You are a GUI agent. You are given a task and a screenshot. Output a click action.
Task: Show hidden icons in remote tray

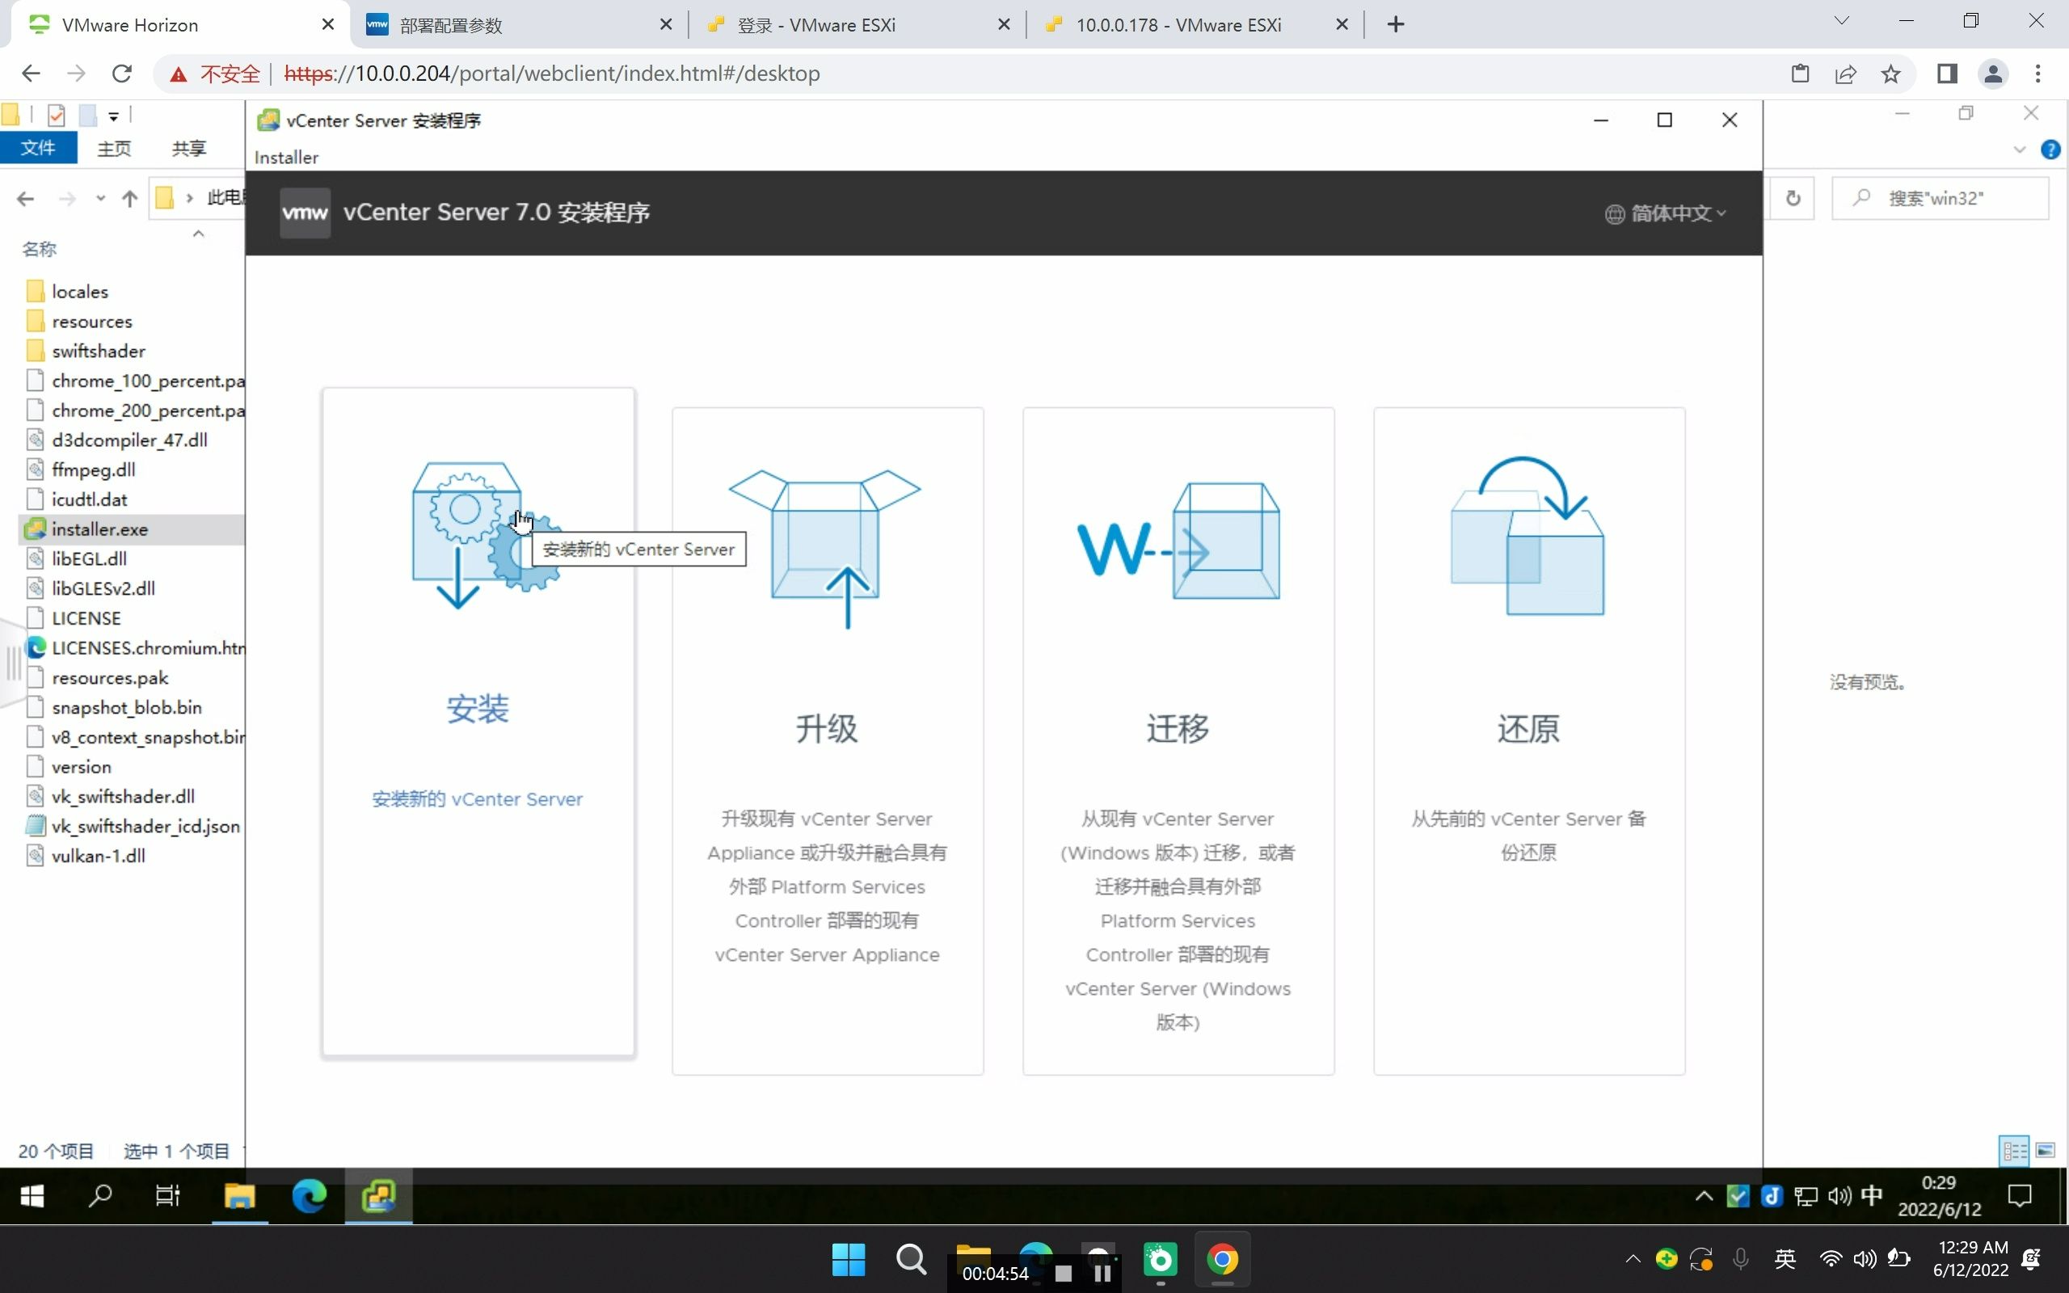point(1703,1195)
